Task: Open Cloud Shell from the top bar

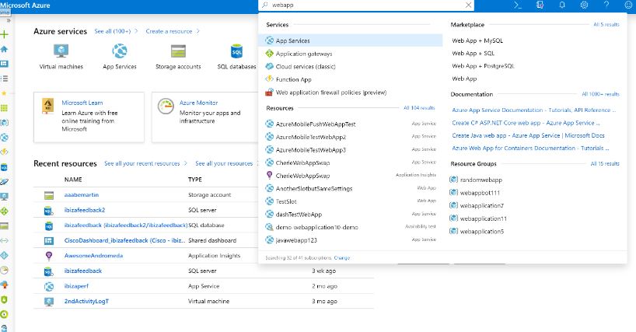Action: 518,5
